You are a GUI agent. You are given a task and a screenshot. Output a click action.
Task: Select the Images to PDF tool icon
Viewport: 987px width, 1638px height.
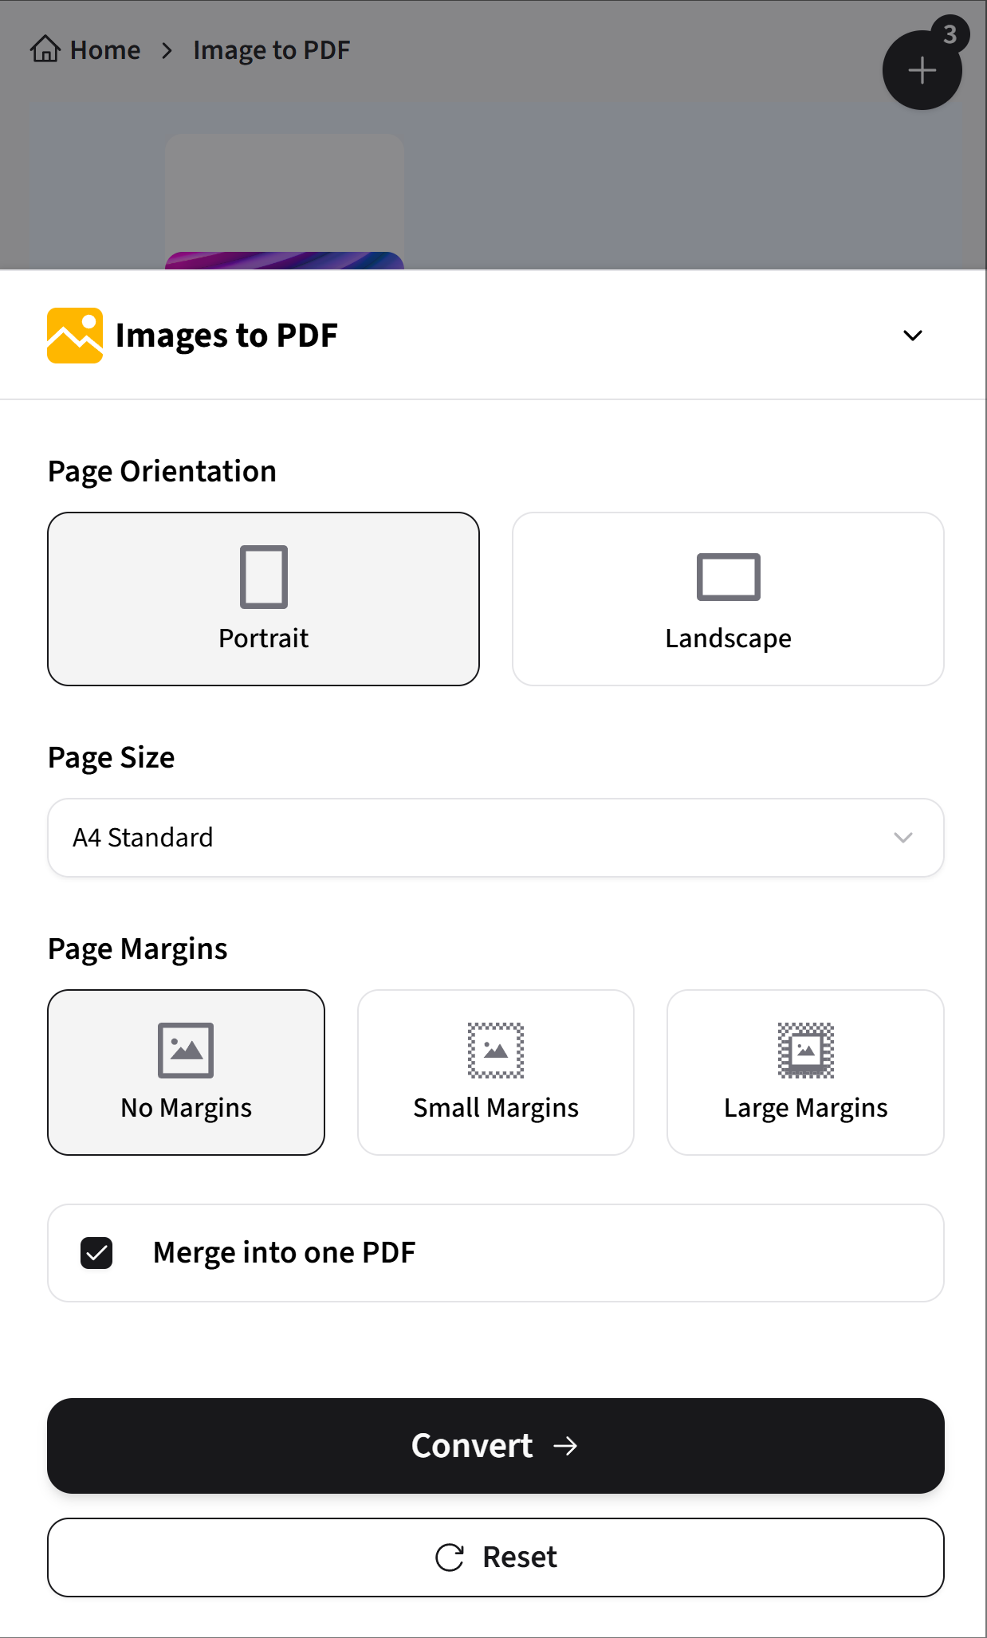[x=75, y=335]
